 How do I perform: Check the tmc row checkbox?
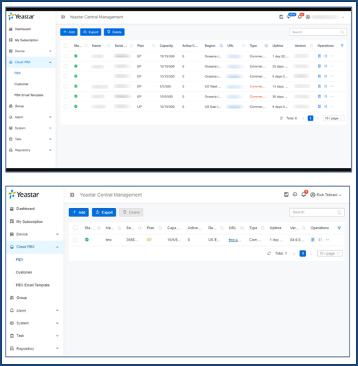(75, 240)
